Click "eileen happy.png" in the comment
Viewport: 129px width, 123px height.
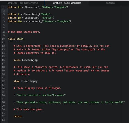coord(77,71)
